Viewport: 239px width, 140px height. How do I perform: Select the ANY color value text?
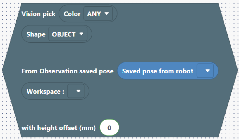(x=94, y=14)
